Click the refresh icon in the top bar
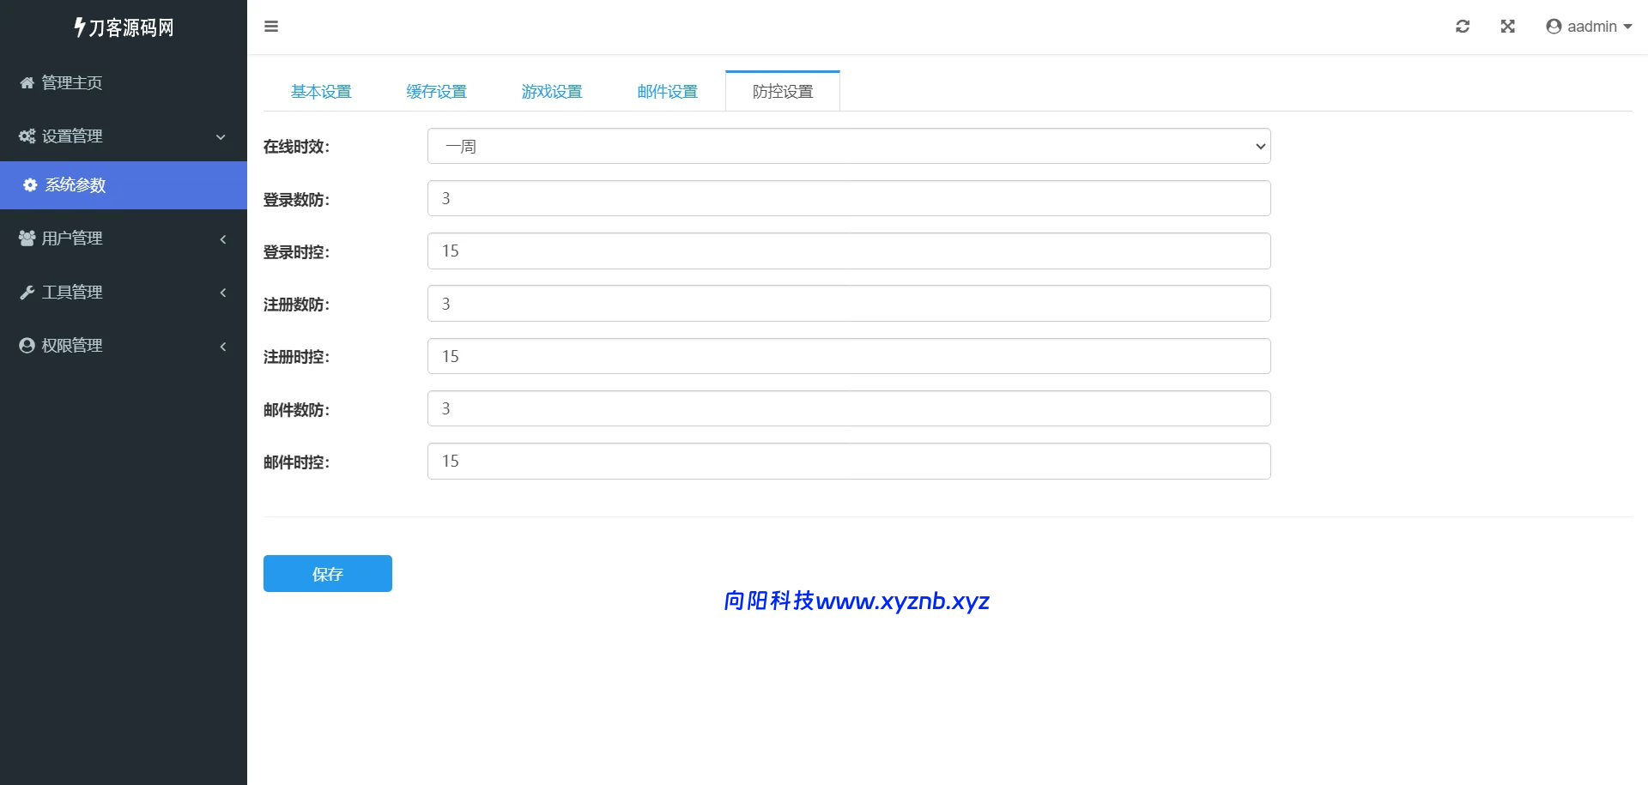1648x785 pixels. point(1463,27)
